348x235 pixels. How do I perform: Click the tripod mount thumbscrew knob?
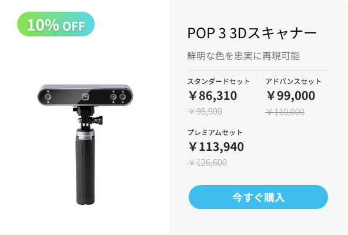(99, 120)
